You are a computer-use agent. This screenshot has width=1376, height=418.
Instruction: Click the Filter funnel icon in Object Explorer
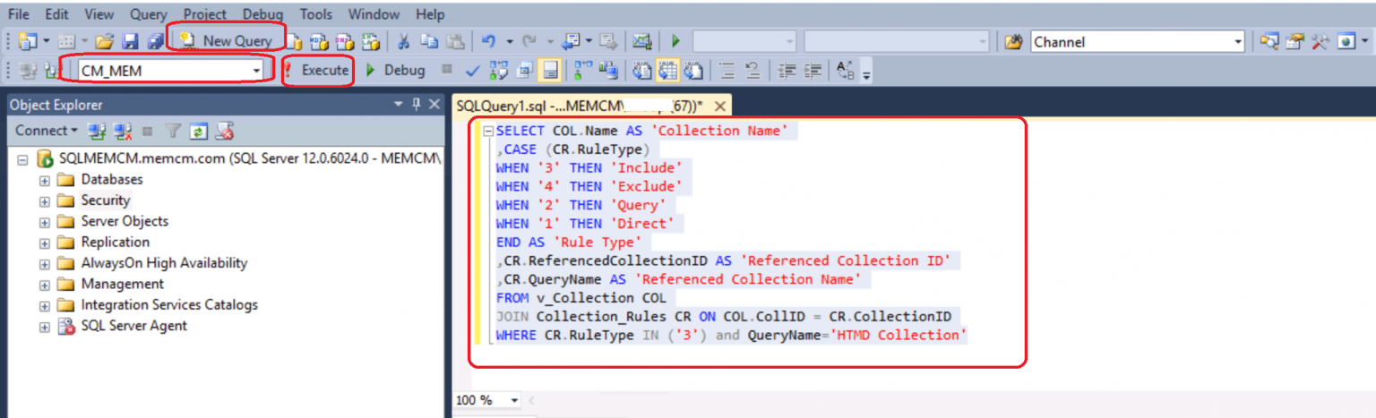tap(174, 131)
